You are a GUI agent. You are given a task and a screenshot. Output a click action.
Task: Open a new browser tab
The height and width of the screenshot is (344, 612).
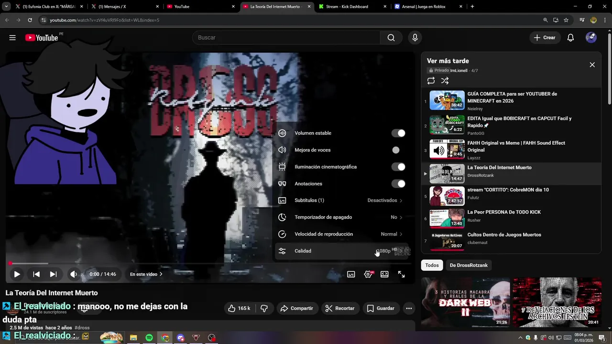[x=472, y=7]
